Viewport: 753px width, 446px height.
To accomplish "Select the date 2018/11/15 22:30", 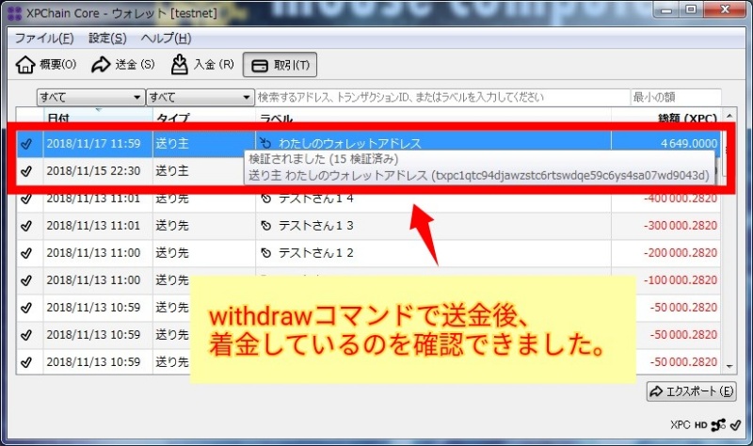I will click(x=93, y=171).
